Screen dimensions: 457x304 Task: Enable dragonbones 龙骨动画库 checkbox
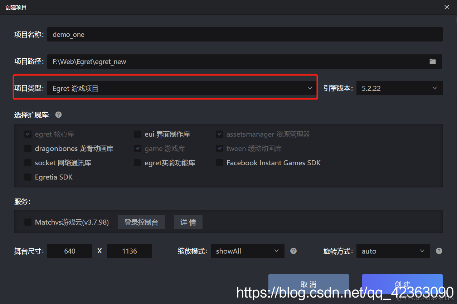point(28,148)
